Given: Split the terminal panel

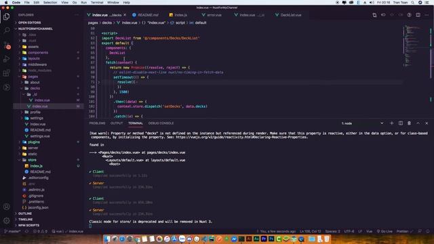Looking at the screenshot, I should pos(401,123).
